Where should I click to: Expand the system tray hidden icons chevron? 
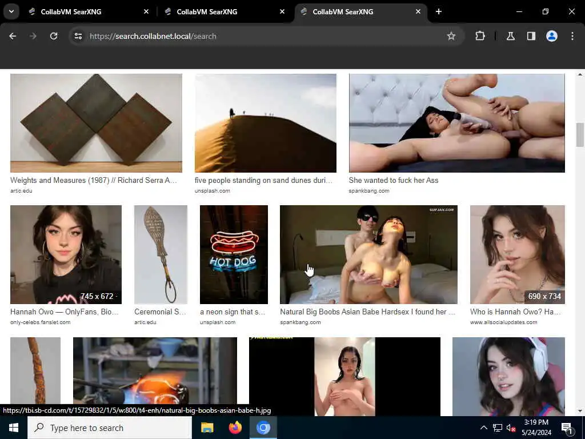pos(483,428)
